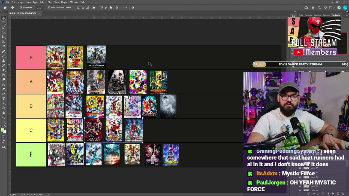Screen dimensions: 349x196
Task: Click the foreground color swatch
Action: [x=2, y=130]
